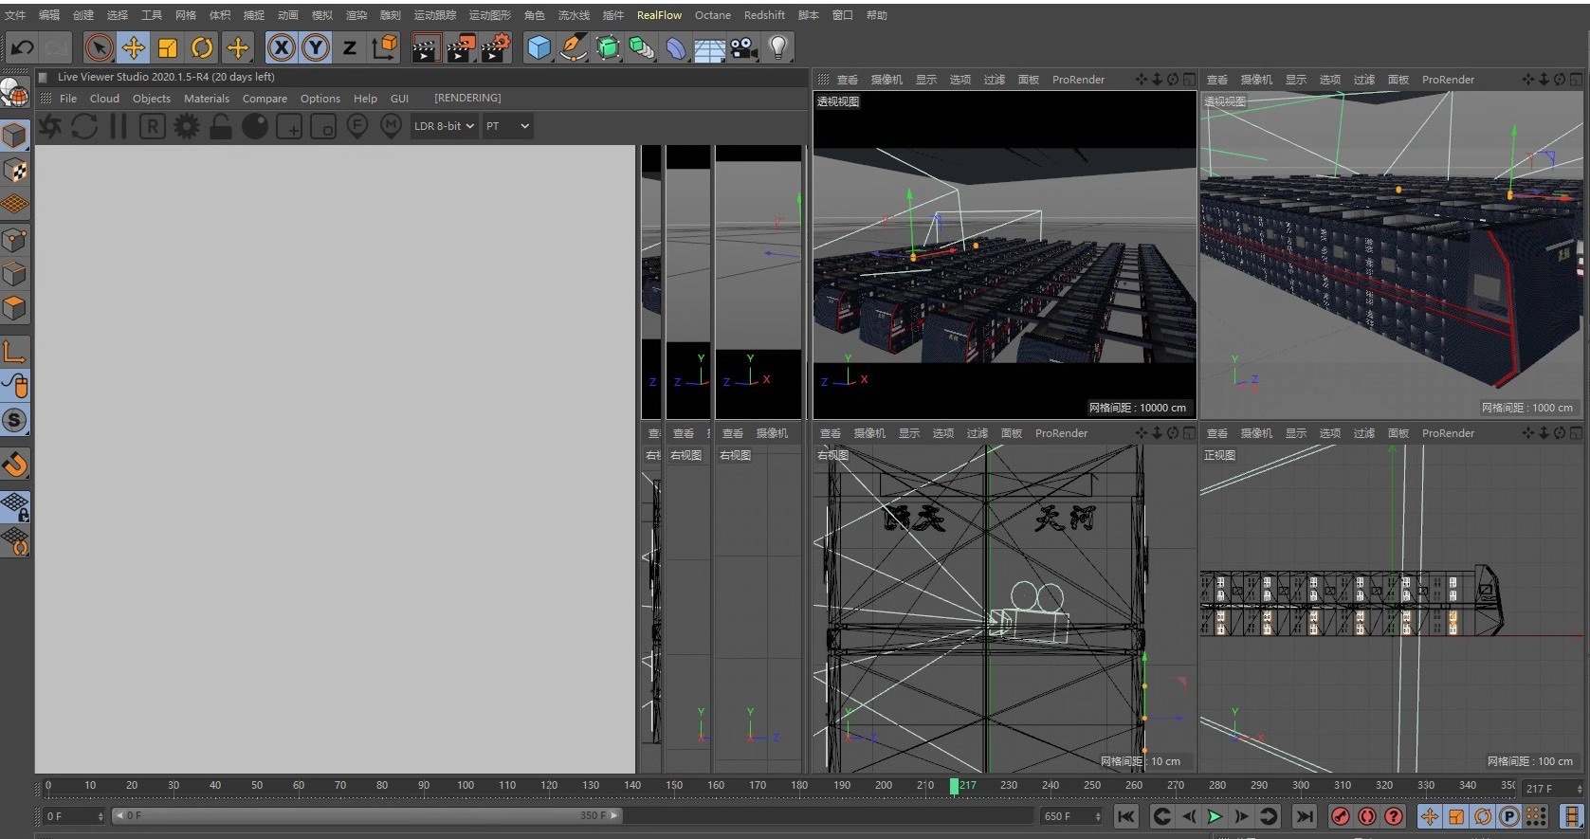Restart the Live Viewer render refresh icon
Viewport: 1590px width, 839px height.
coord(84,126)
